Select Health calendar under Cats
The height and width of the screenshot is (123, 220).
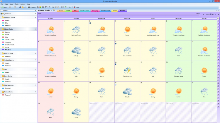7,72
